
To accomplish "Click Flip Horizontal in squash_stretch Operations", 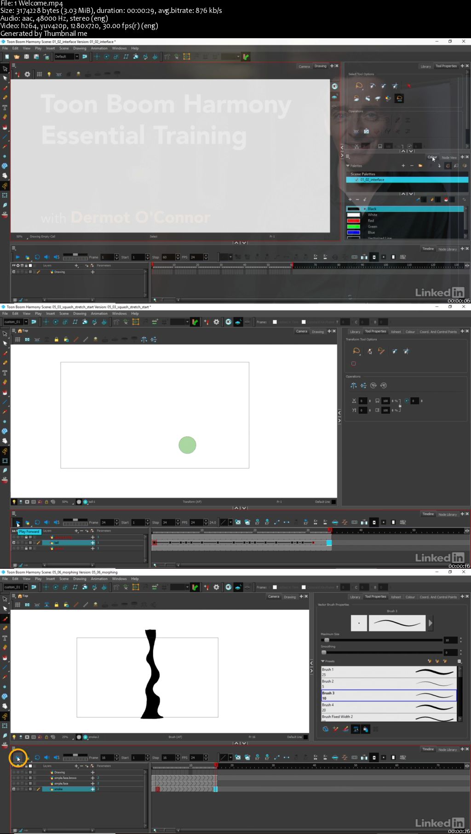I will point(354,385).
